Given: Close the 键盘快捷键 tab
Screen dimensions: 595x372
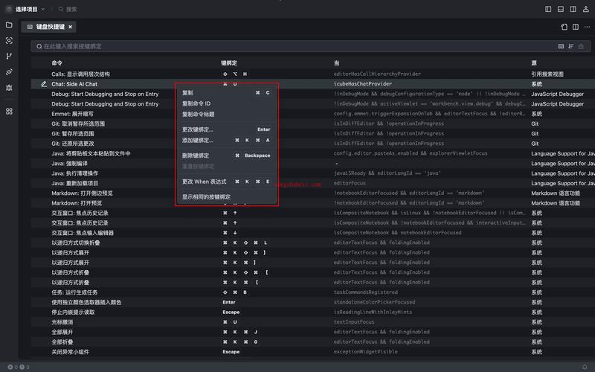Looking at the screenshot, I should click(70, 27).
